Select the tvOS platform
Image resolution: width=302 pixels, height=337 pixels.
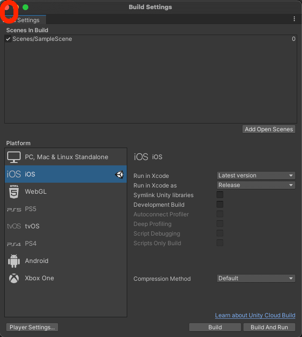(66, 226)
